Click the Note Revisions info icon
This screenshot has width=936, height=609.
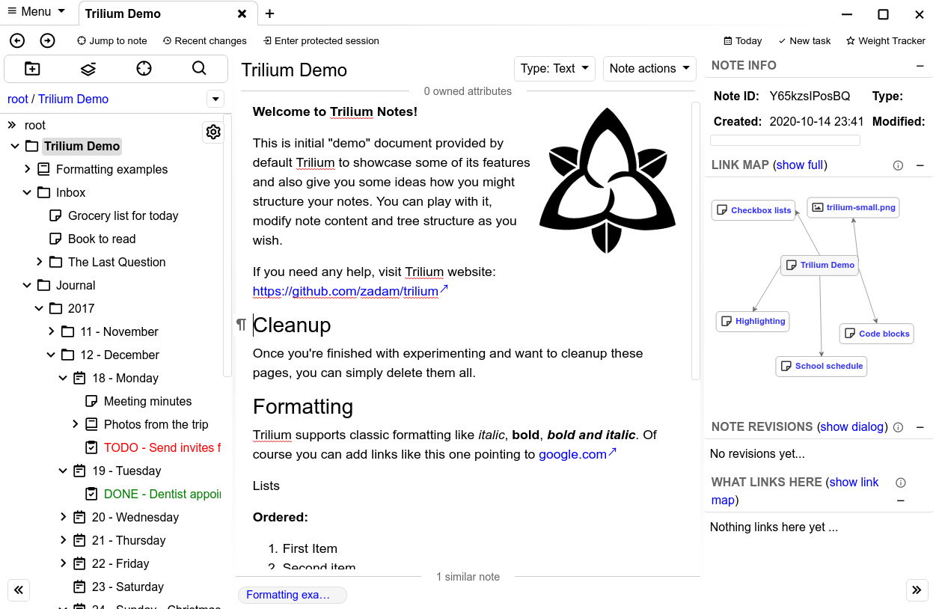(899, 427)
